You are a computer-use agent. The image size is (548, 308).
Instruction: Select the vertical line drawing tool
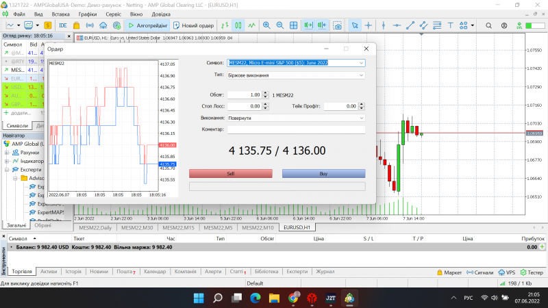coord(384,25)
